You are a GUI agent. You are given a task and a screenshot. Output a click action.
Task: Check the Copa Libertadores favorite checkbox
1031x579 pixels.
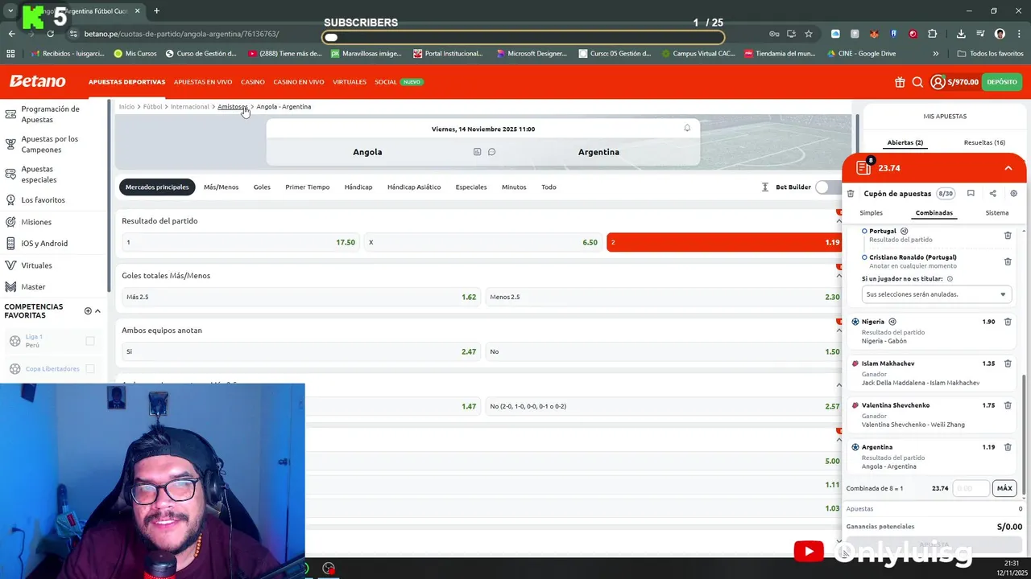click(x=90, y=369)
